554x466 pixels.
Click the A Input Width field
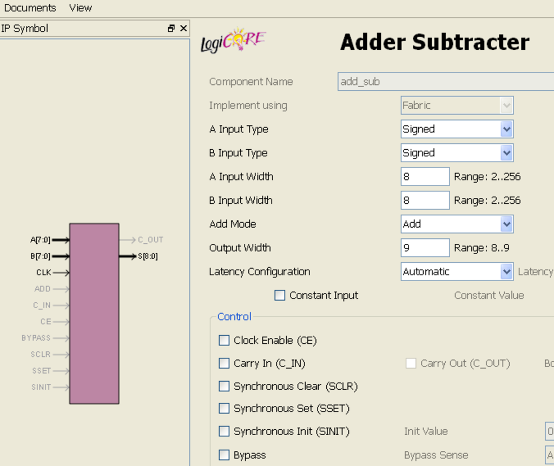point(425,177)
